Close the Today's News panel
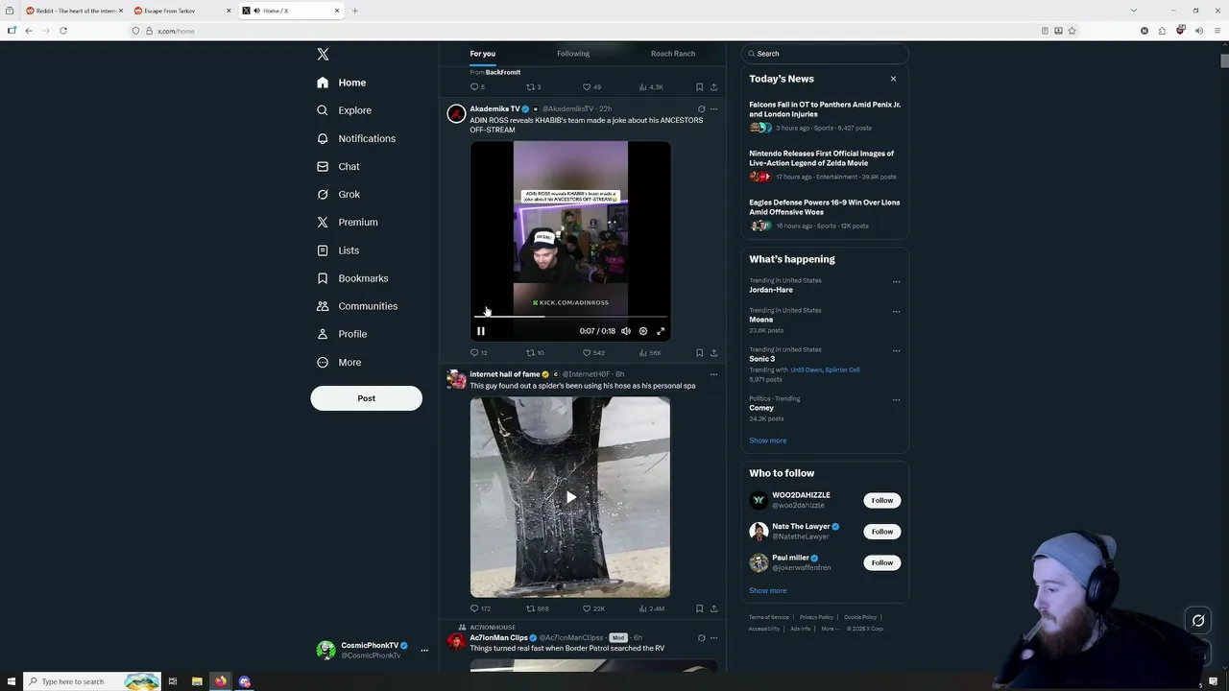The image size is (1229, 691). (893, 79)
